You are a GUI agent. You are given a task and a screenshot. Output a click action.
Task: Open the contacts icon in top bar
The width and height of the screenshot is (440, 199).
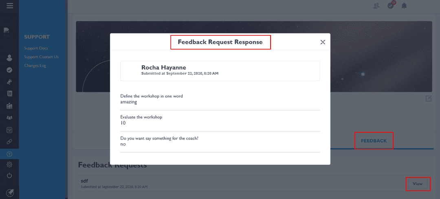pyautogui.click(x=376, y=6)
